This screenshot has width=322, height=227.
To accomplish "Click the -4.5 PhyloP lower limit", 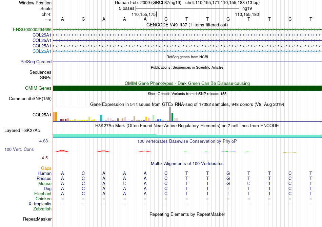I will pos(44,158).
